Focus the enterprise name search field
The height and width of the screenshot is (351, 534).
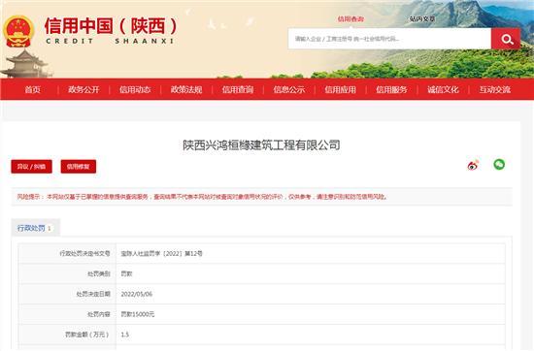tap(389, 39)
